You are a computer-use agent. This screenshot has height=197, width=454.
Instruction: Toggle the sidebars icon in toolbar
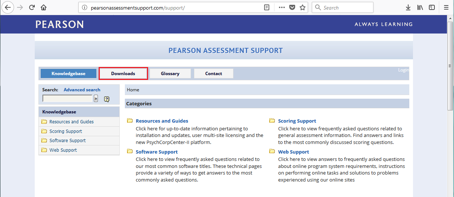coord(431,7)
